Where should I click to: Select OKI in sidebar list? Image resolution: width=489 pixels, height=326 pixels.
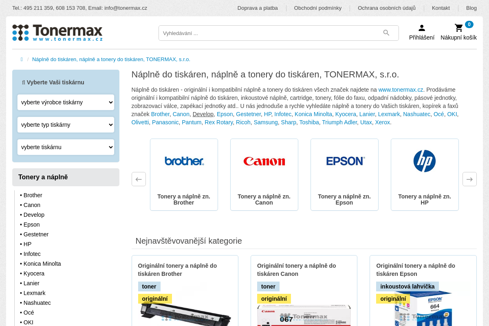click(x=28, y=322)
